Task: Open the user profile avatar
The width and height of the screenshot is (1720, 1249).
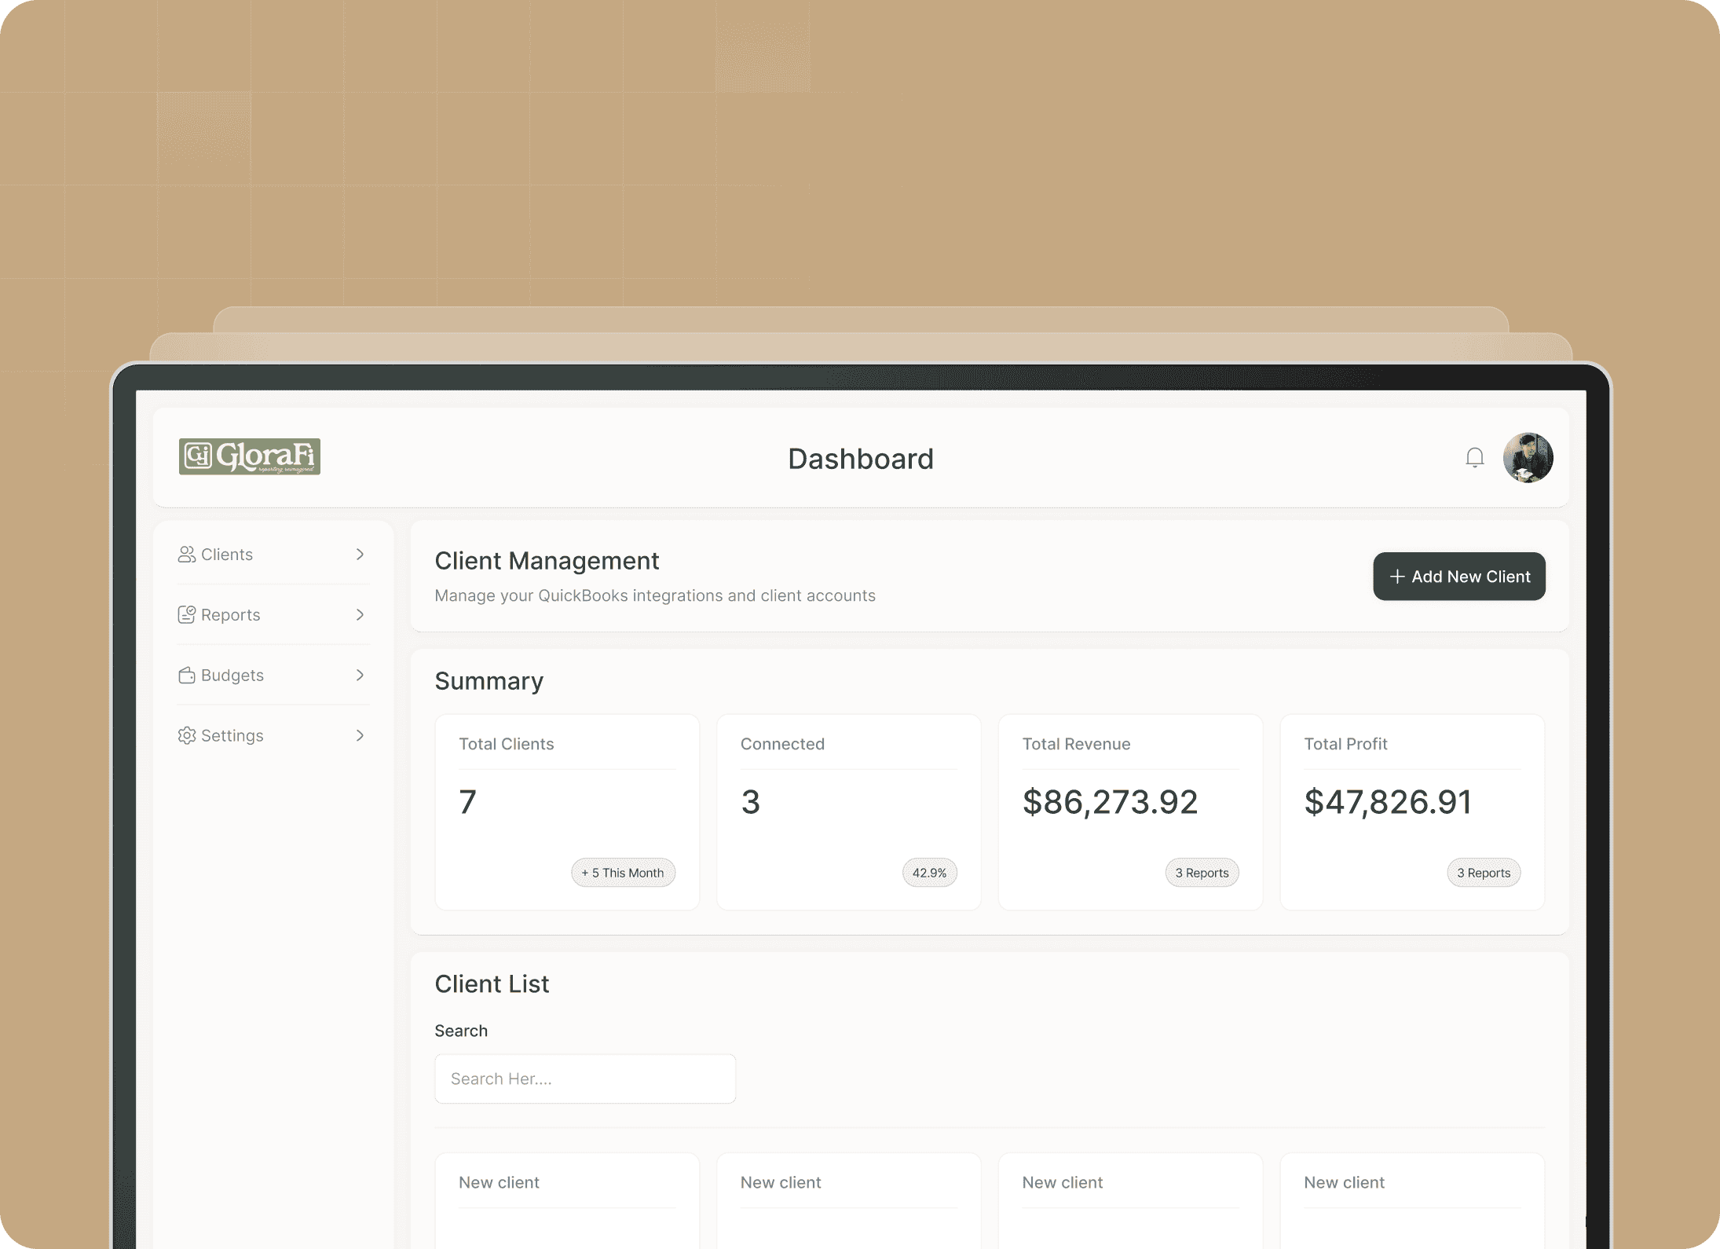Action: [x=1527, y=458]
